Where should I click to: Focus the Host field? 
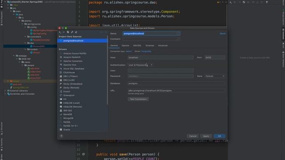pos(160,57)
